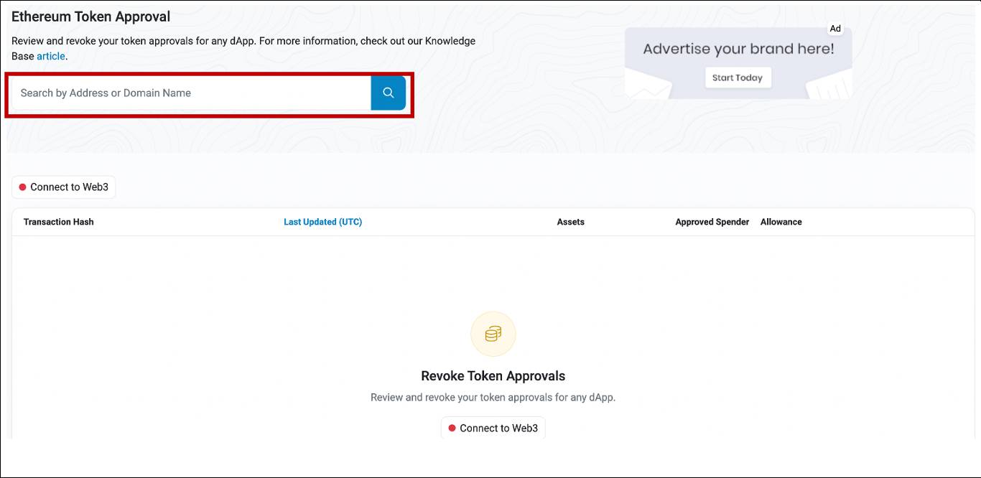Click the blue magnifier search button
Viewport: 981px width, 478px height.
click(389, 93)
